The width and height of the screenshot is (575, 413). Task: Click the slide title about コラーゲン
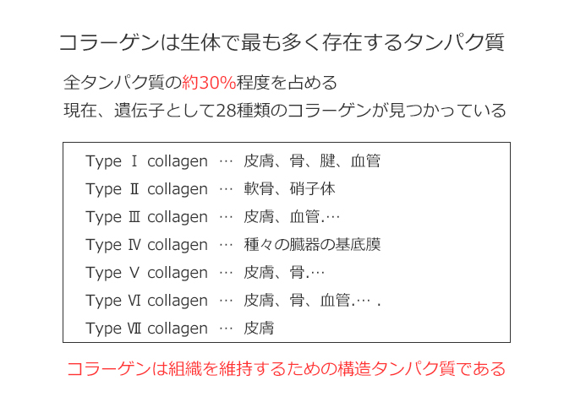pyautogui.click(x=282, y=42)
